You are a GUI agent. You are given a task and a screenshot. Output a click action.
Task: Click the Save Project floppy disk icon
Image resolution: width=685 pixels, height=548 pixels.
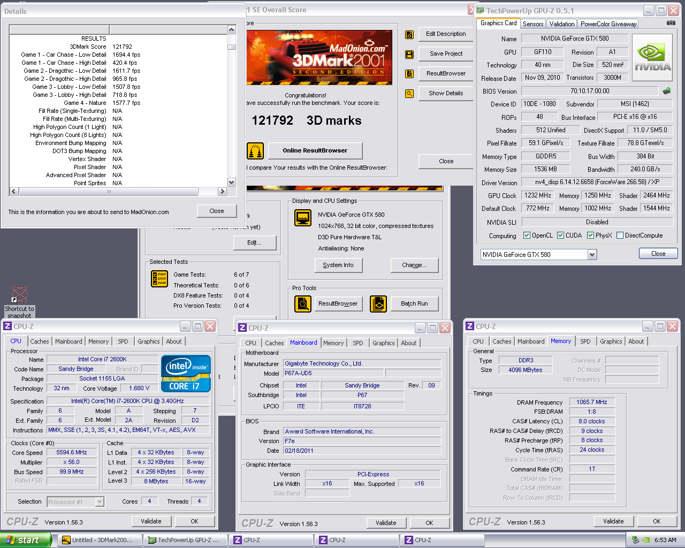409,54
